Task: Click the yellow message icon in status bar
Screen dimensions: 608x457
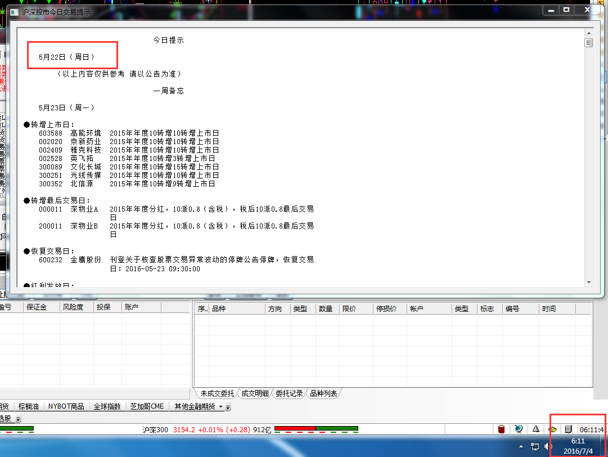Action: coord(552,429)
